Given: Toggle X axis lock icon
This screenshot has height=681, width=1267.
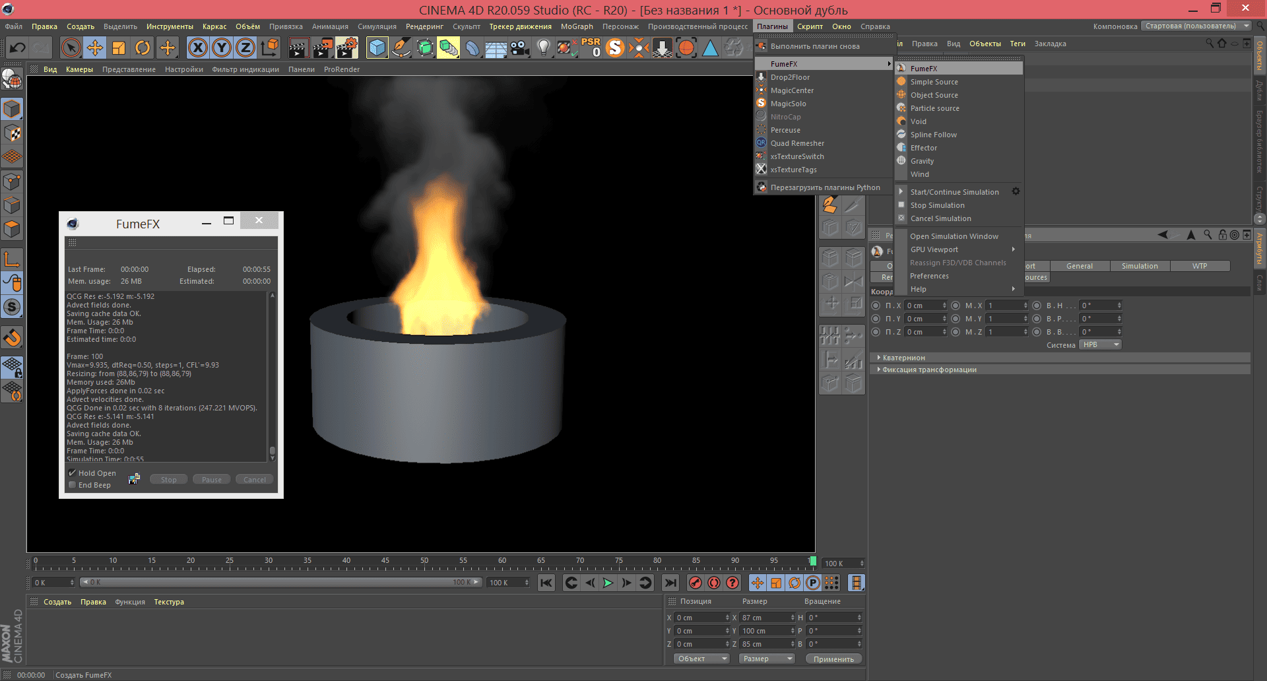Looking at the screenshot, I should (197, 48).
